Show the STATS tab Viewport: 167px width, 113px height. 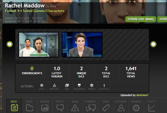tap(151, 106)
